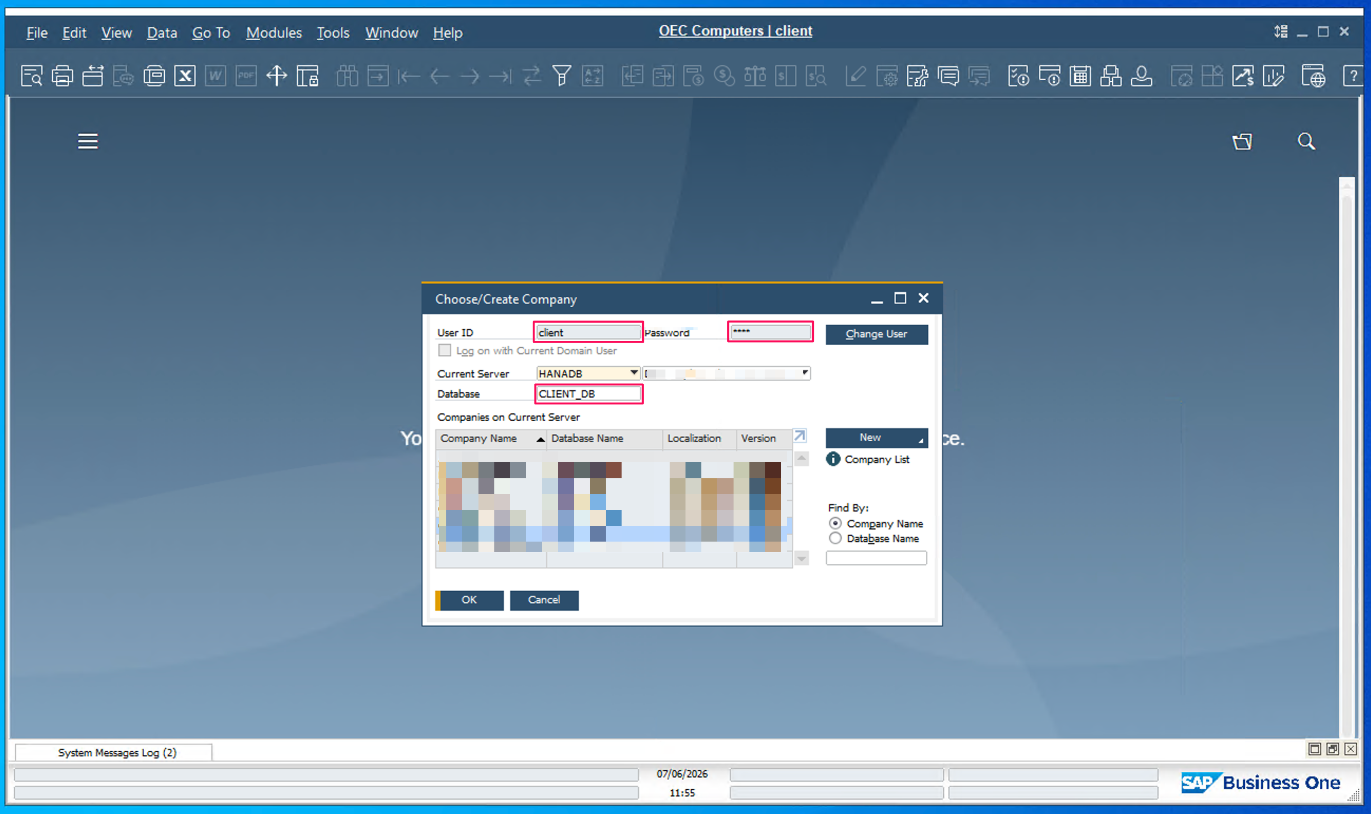Click the Help question mark icon

pyautogui.click(x=1354, y=75)
